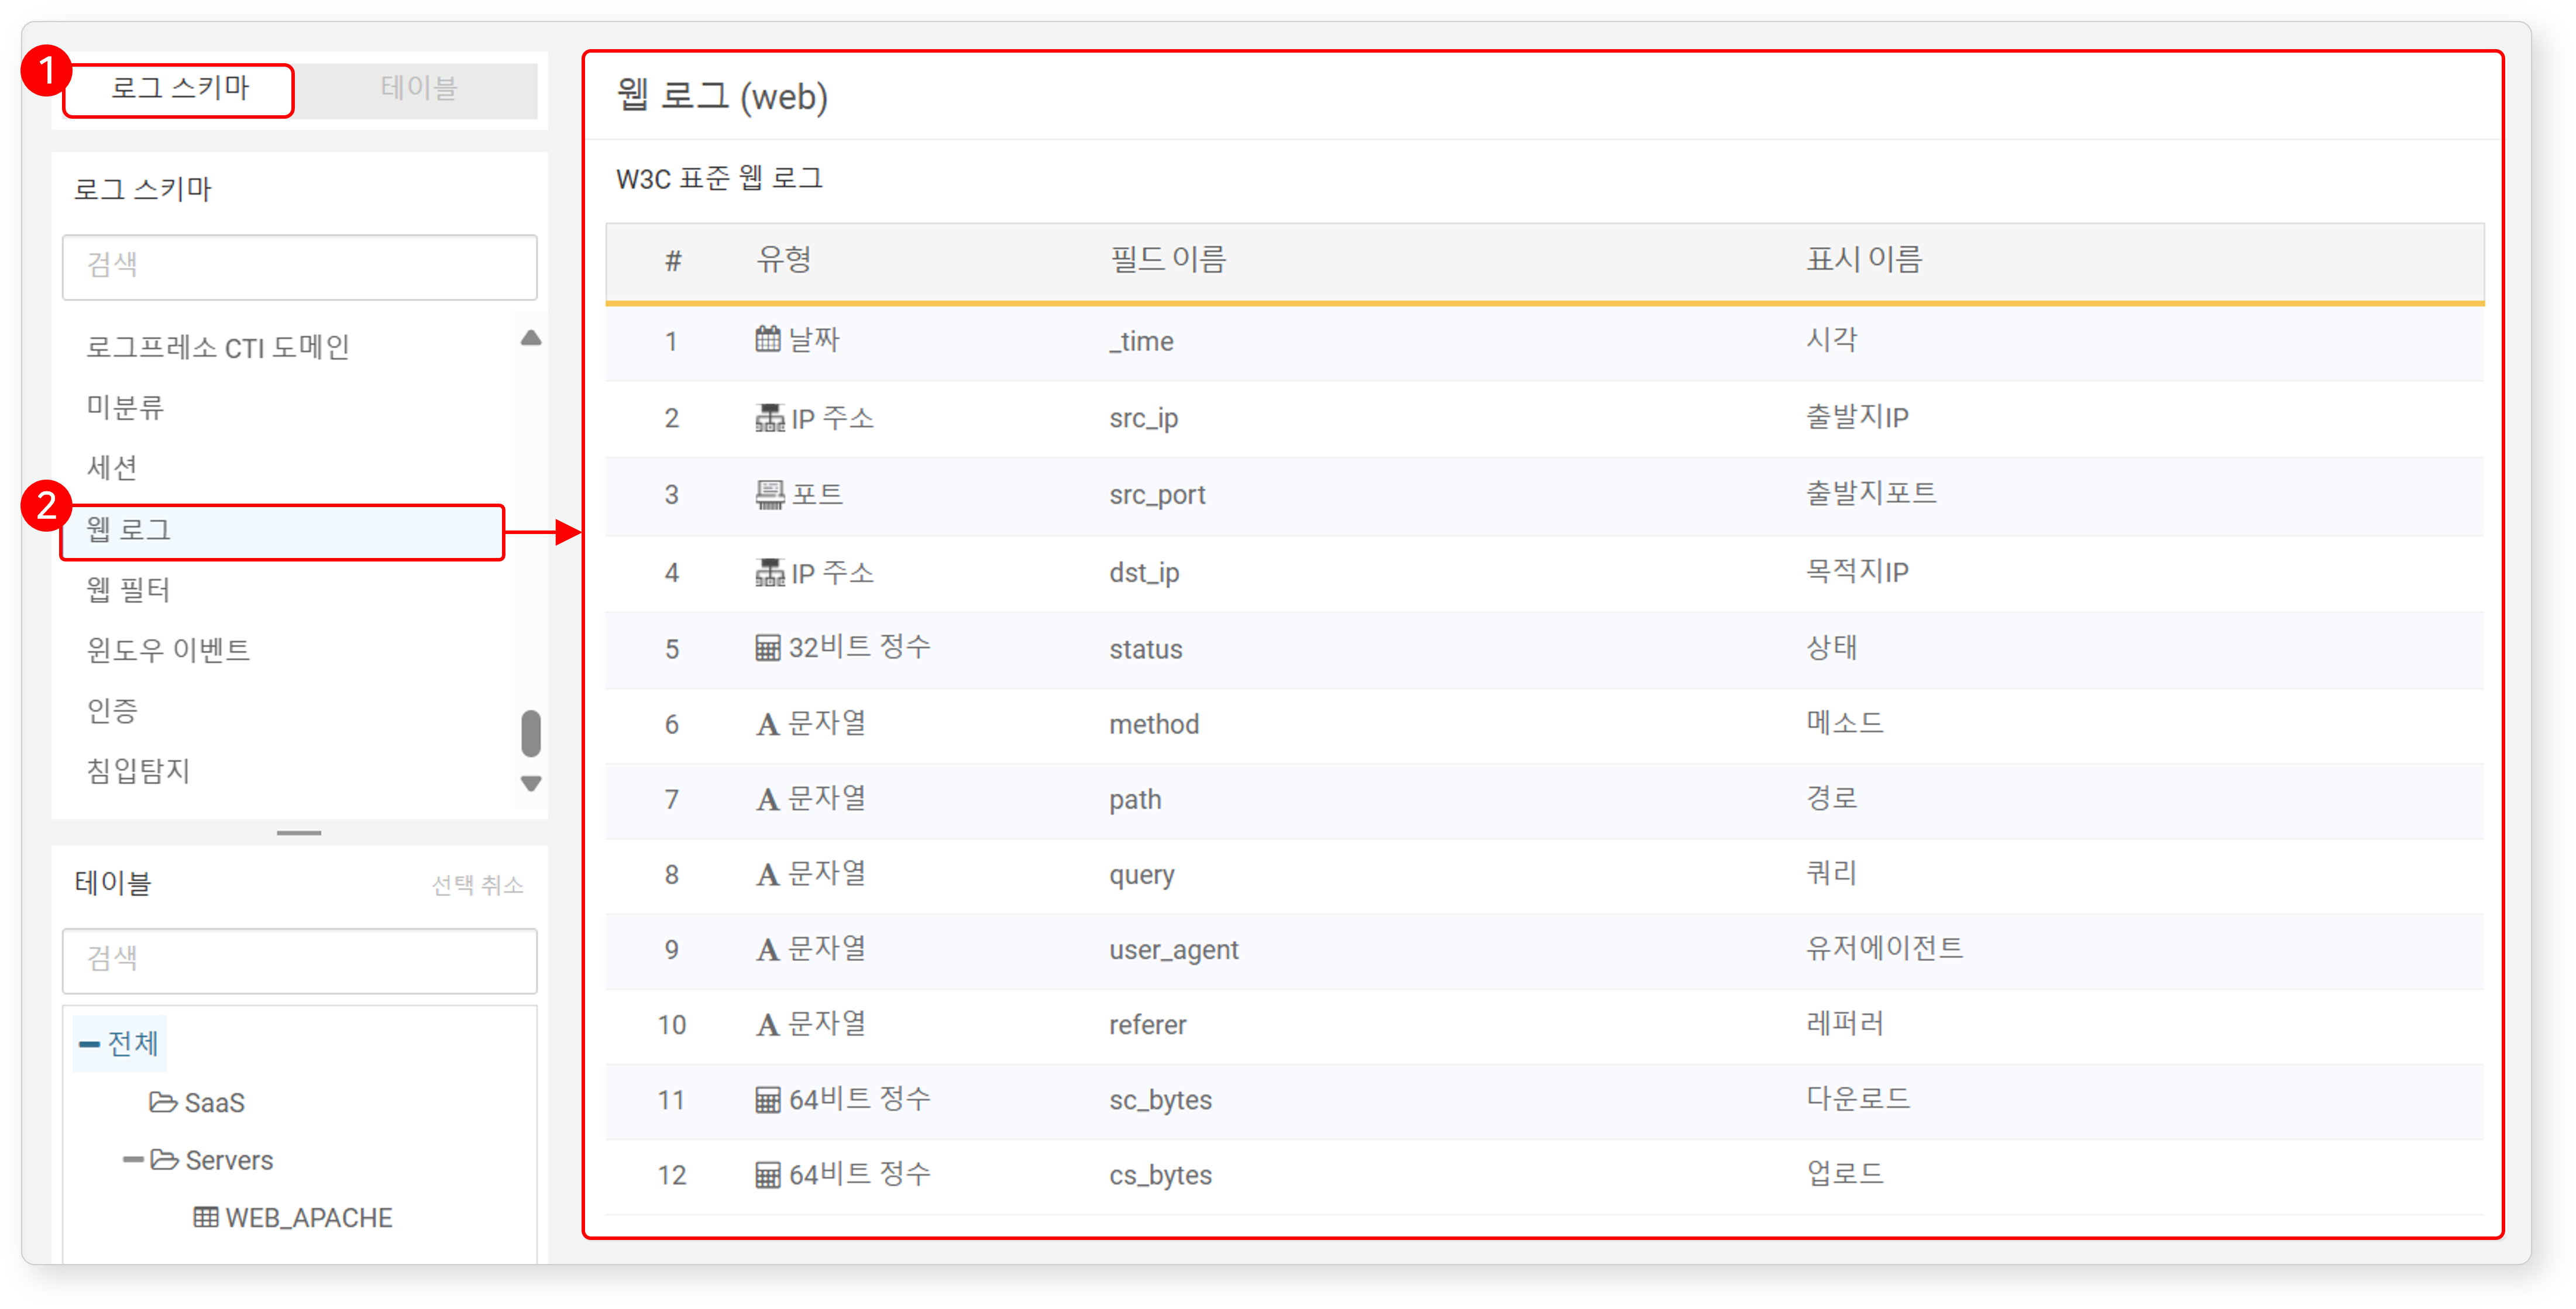Viewport: 2576px width, 1309px height.
Task: Click the status field name
Action: tap(1145, 650)
